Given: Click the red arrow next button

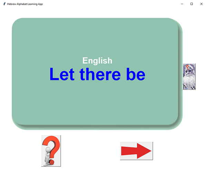Looking at the screenshot, I should point(136,151).
